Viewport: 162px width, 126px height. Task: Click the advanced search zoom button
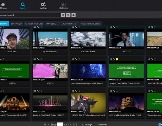point(68,15)
